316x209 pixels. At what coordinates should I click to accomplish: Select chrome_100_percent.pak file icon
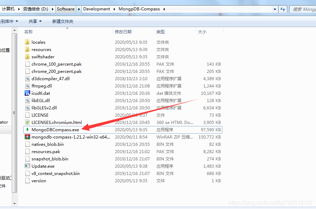click(27, 64)
